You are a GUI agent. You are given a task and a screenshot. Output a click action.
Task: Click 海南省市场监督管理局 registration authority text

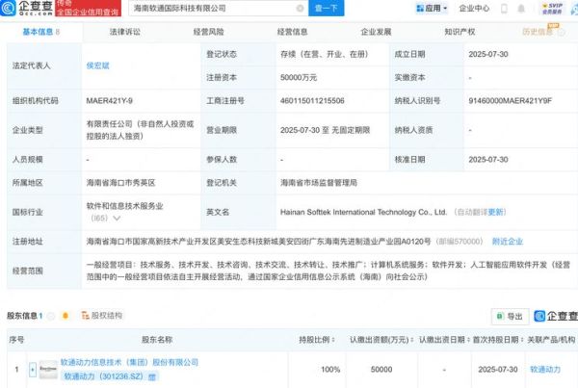point(319,183)
